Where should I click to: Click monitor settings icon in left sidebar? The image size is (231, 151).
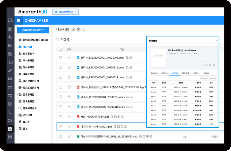(x=10, y=20)
